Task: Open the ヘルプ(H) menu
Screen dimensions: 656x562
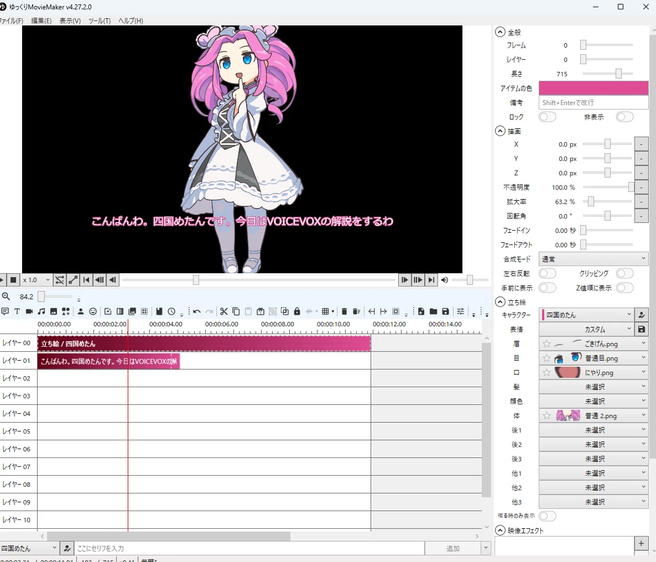Action: click(131, 20)
